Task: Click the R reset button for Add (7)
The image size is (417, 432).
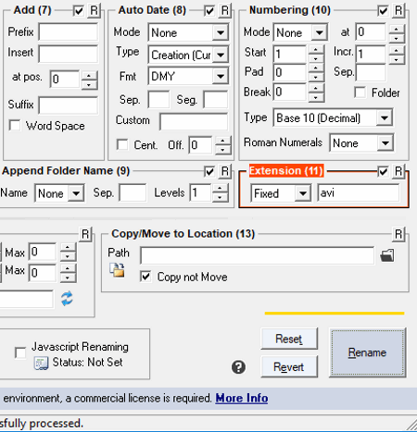Action: click(x=95, y=11)
